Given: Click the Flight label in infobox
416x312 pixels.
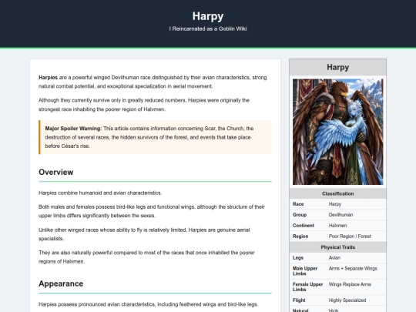Looking at the screenshot, I should coord(299,300).
